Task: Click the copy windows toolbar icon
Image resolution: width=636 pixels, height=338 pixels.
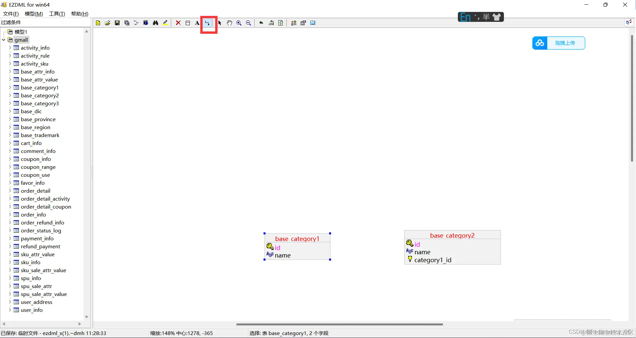Action: click(127, 23)
